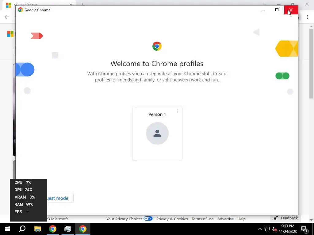Screen dimensions: 314x235
Task: Open the Person 1 profile card
Action: [x=157, y=133]
